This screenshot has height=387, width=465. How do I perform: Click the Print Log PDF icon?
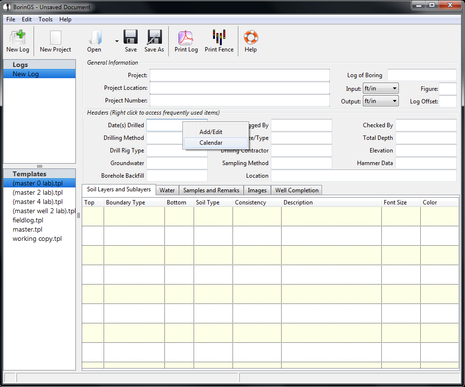[186, 37]
